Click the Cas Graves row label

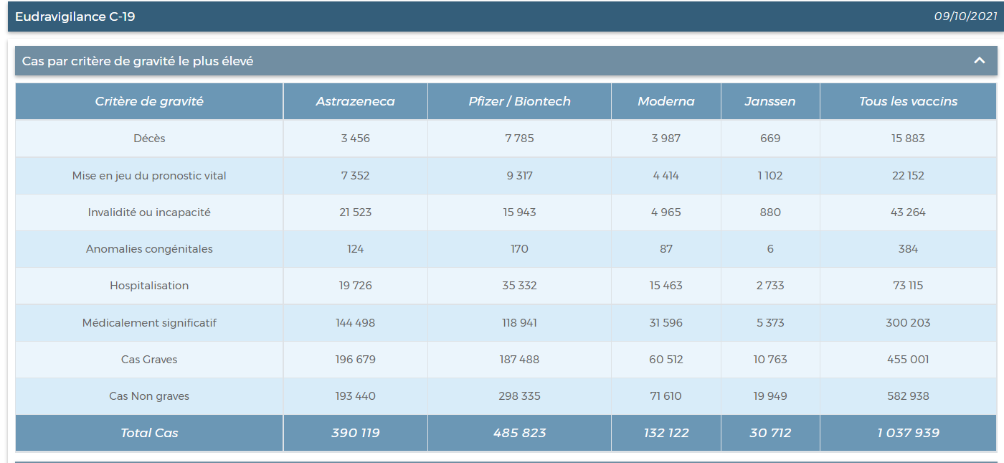(149, 360)
